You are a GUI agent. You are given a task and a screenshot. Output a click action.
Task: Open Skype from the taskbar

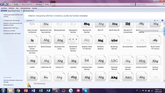coord(86,91)
